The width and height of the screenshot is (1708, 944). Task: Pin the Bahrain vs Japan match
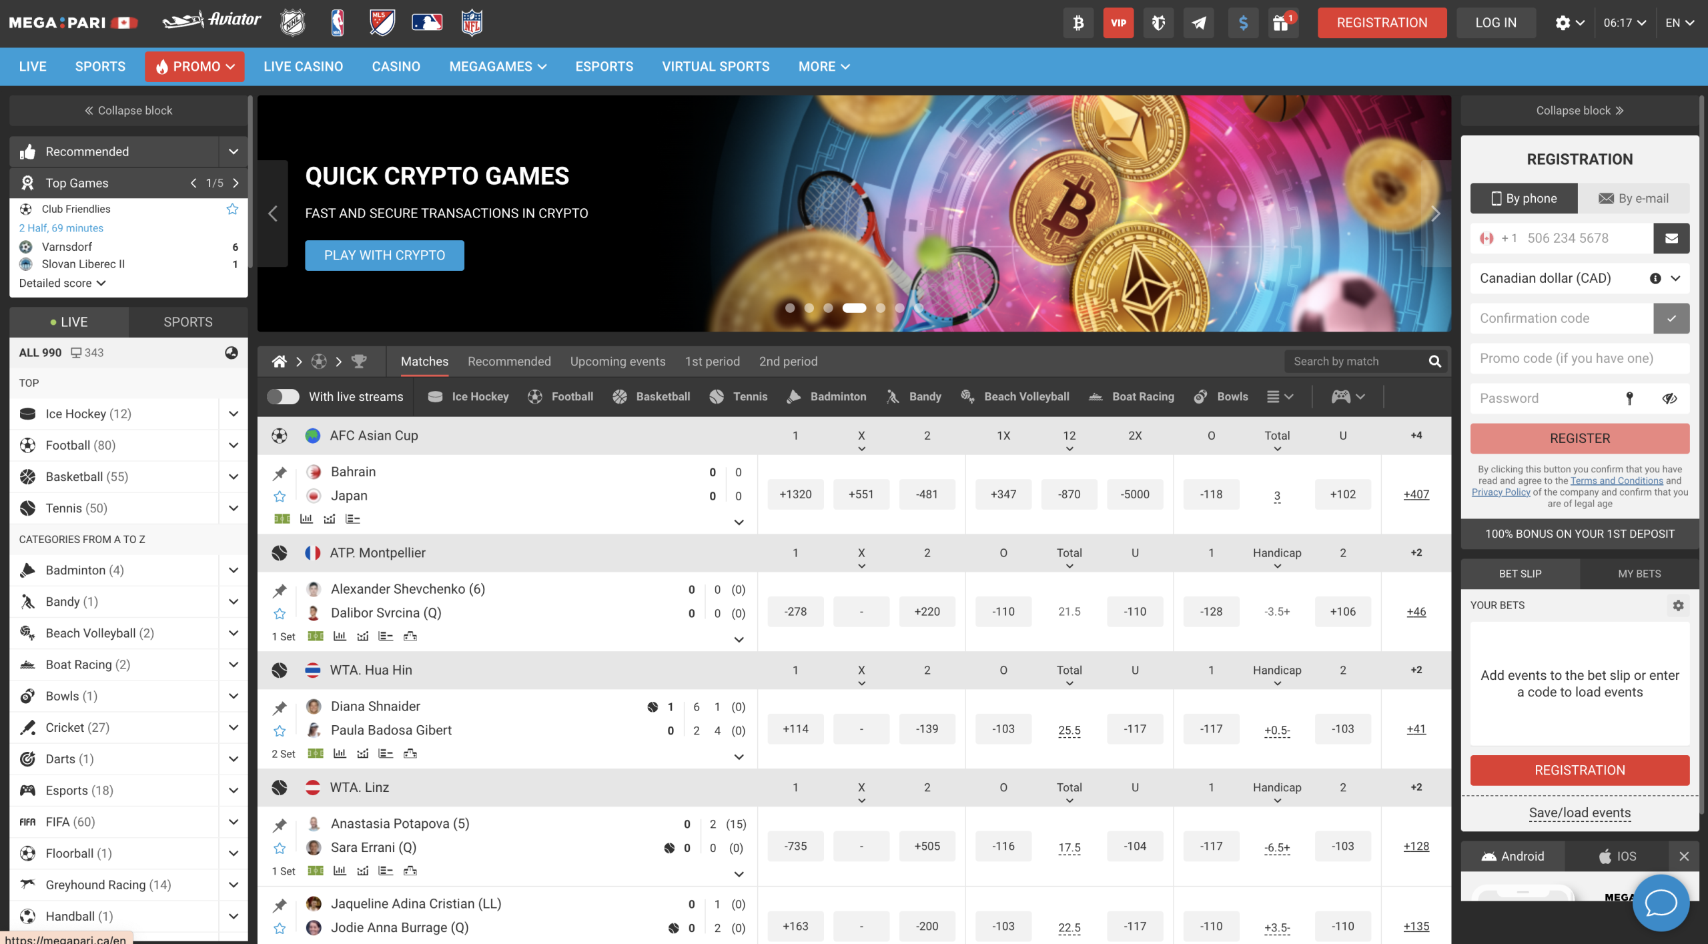point(280,474)
